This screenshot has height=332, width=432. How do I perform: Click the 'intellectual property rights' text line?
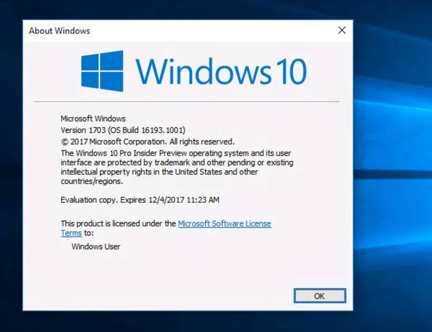[x=159, y=172]
